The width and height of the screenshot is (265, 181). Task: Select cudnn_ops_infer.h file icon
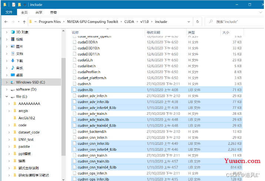74,173
